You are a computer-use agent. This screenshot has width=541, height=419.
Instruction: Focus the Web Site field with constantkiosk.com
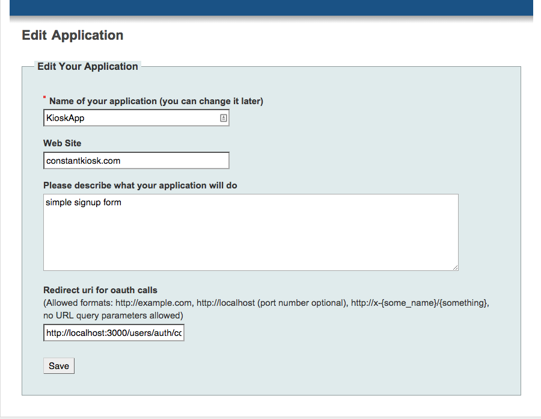[136, 161]
